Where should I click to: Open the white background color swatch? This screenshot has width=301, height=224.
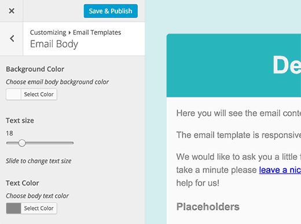[13, 94]
